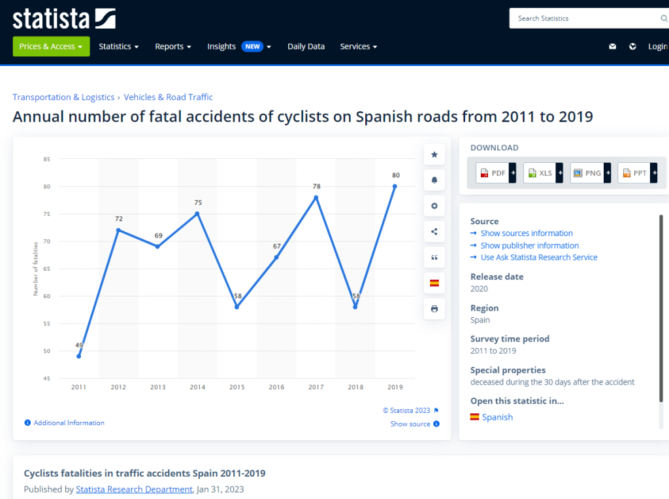This screenshot has width=669, height=499.
Task: Click the share icon beside chart
Action: pyautogui.click(x=434, y=232)
